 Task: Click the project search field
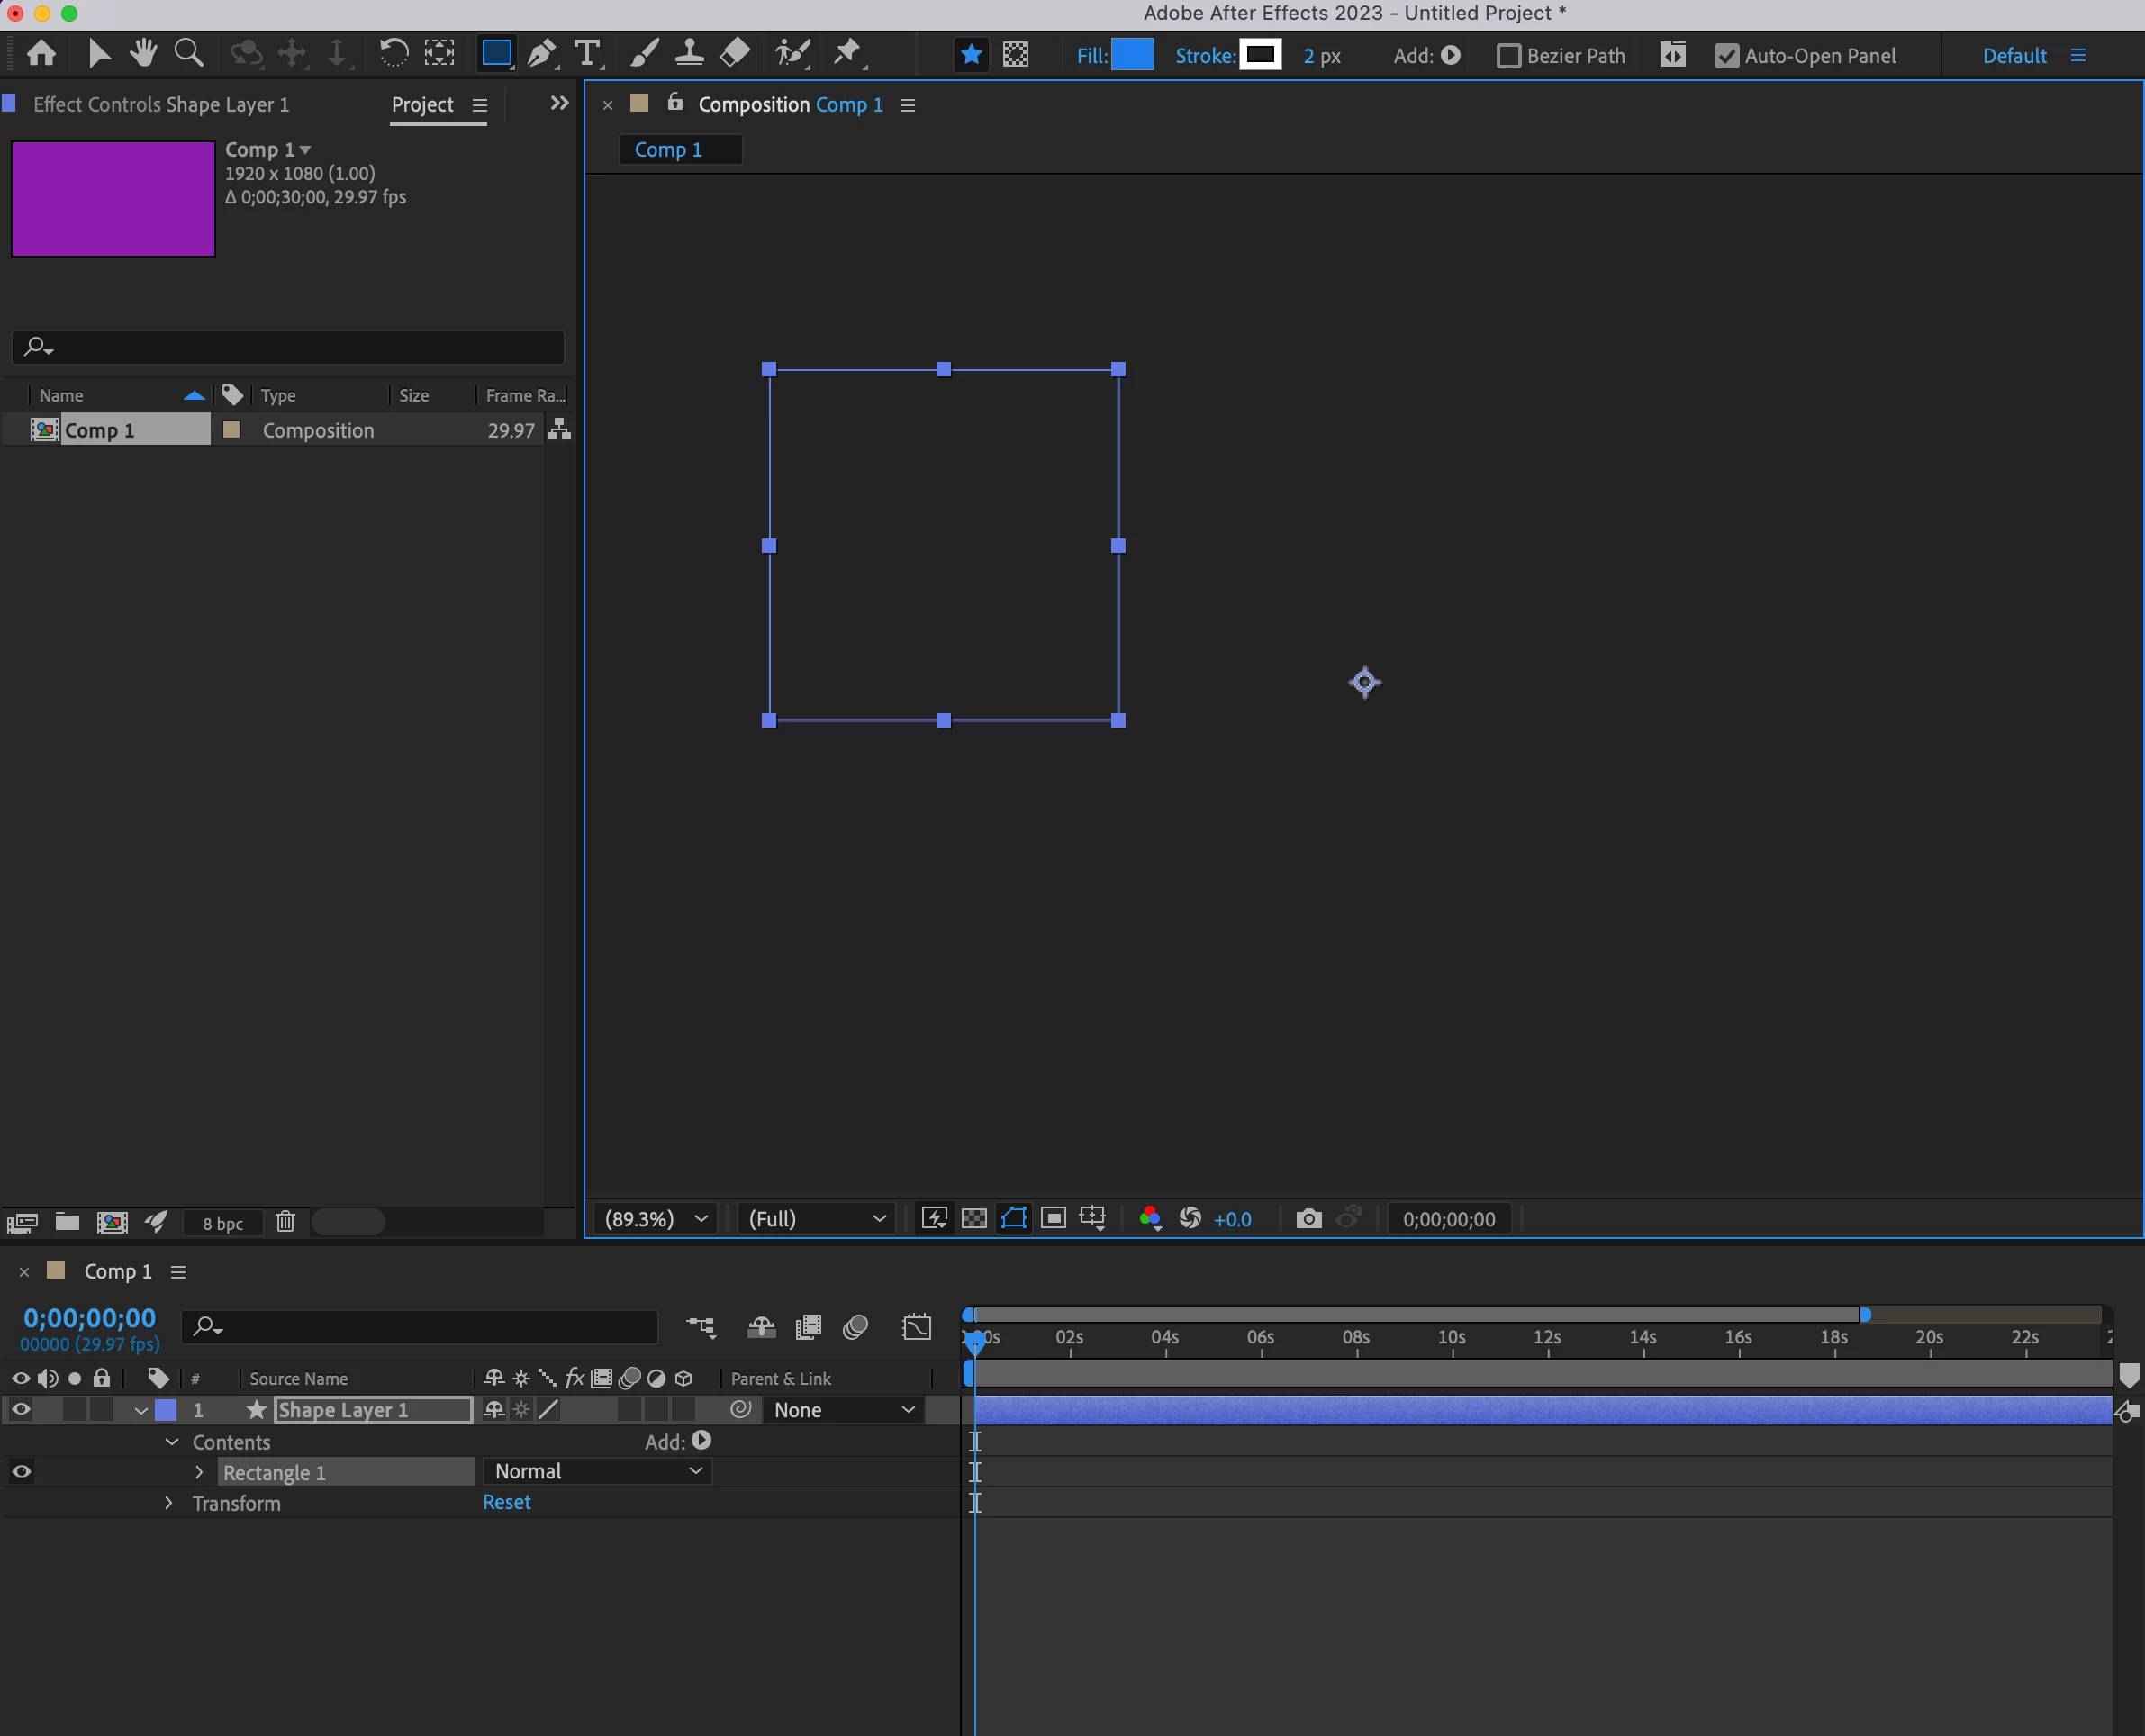point(300,347)
